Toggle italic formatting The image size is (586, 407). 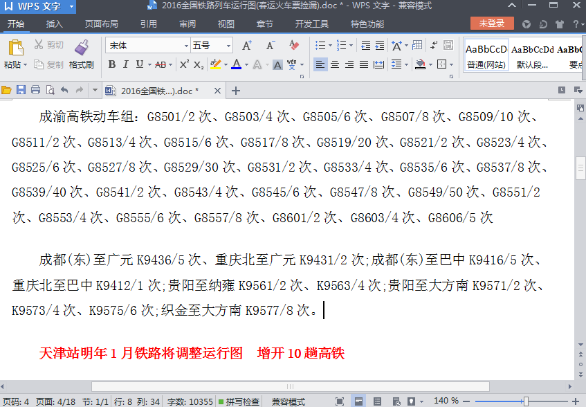[x=125, y=64]
